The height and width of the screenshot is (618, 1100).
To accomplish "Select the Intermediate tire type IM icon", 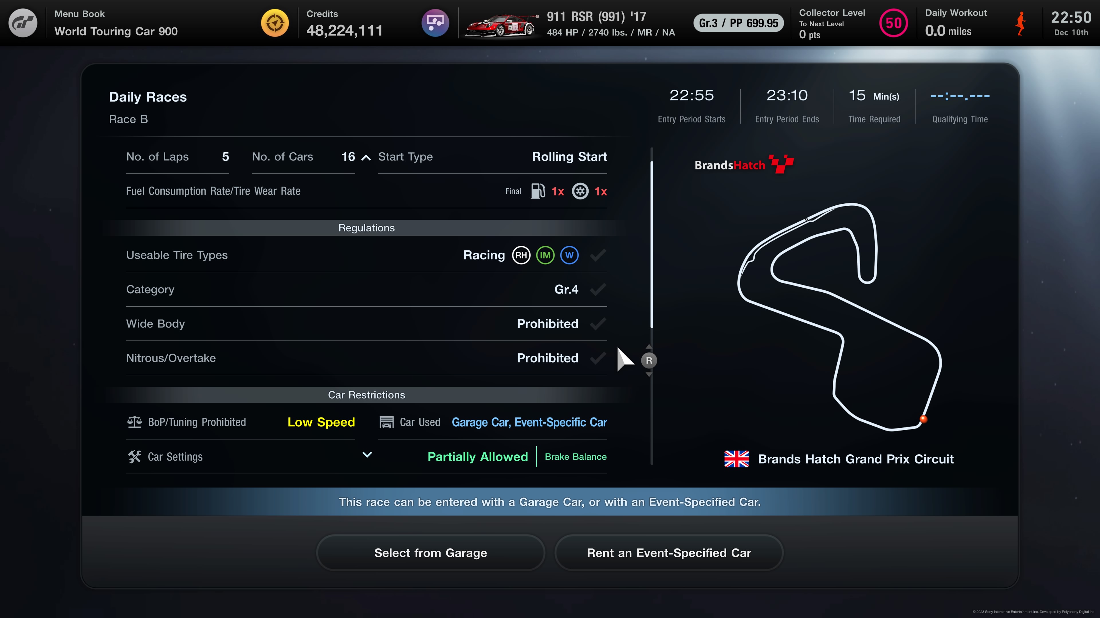I will pyautogui.click(x=545, y=255).
